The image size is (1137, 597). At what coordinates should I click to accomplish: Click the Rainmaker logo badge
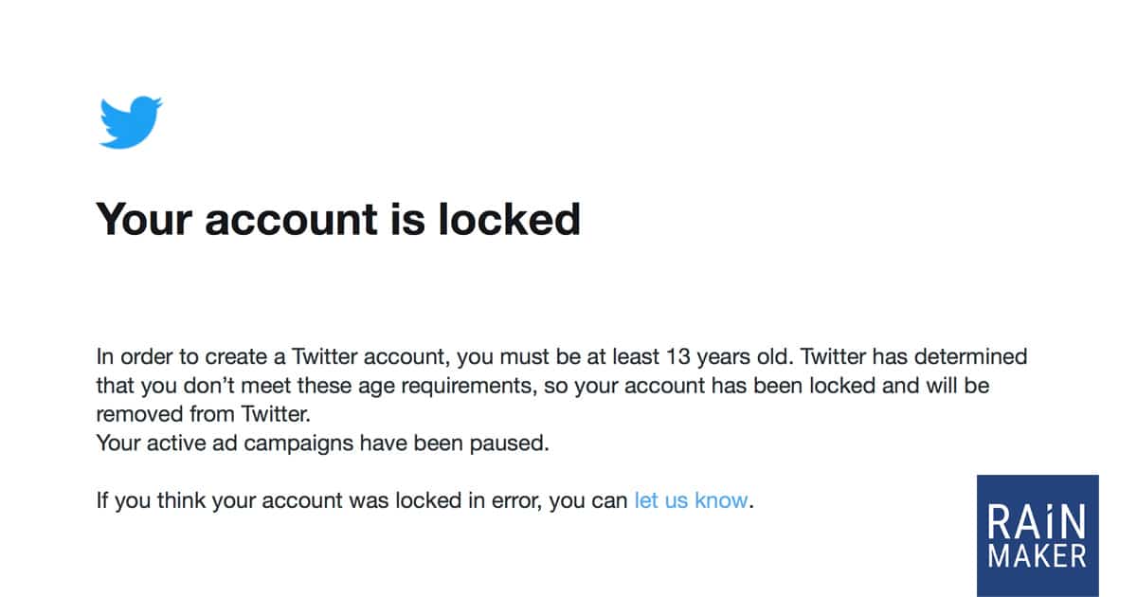coord(1038,535)
